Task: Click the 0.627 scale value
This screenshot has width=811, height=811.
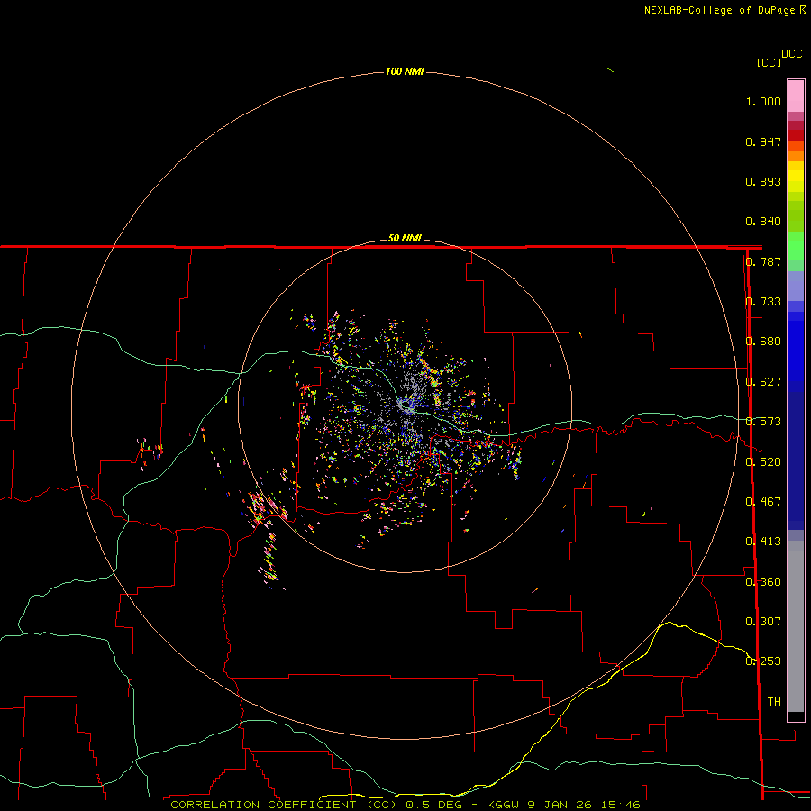Action: [x=763, y=382]
